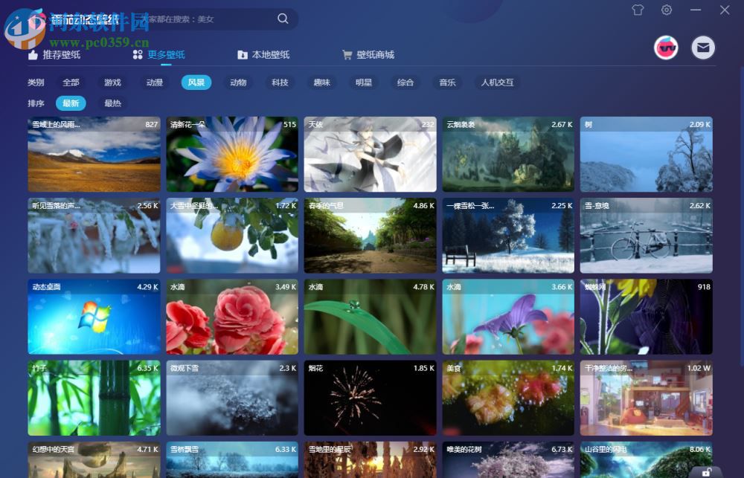Select the 综合 category filter

tap(405, 83)
